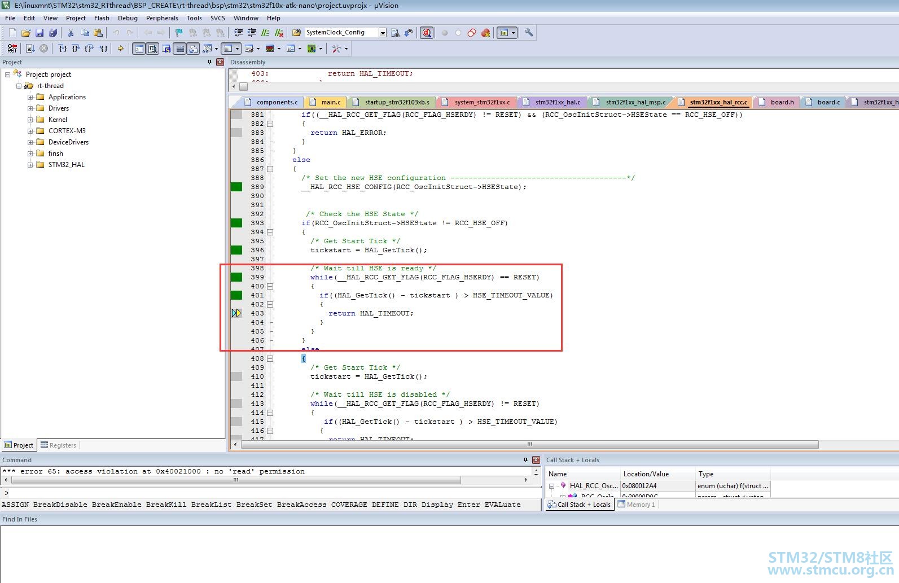Screen dimensions: 899x583
Task: Click the Incremental Find icon
Action: [x=409, y=33]
